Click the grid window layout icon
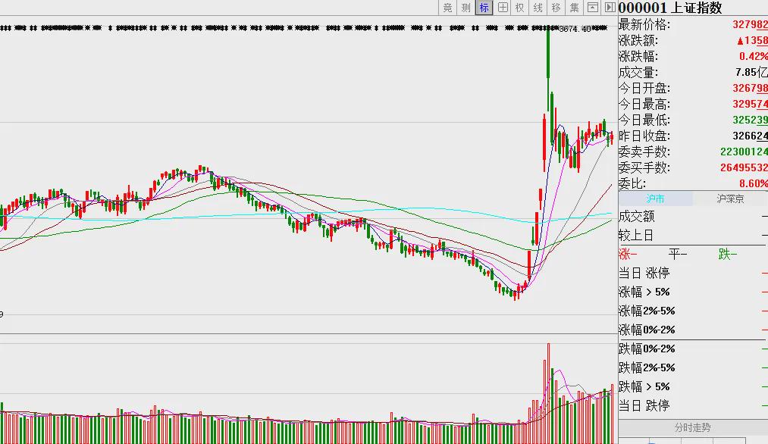 coord(503,8)
